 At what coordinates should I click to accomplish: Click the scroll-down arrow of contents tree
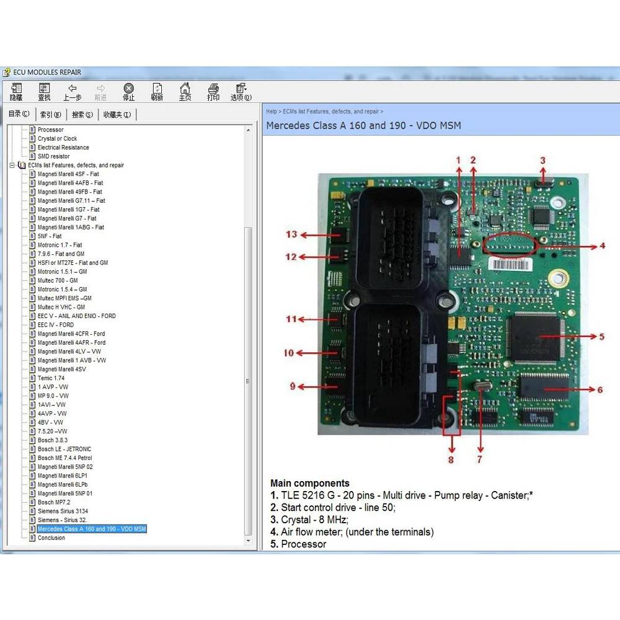[x=249, y=541]
